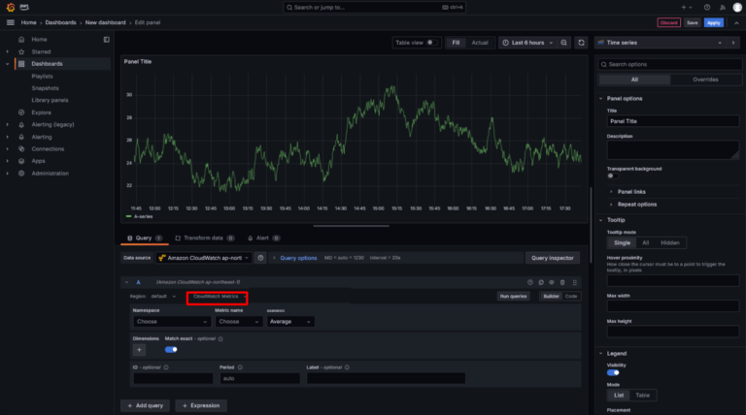Toggle Legend Visibility switch
The image size is (746, 415).
click(613, 372)
